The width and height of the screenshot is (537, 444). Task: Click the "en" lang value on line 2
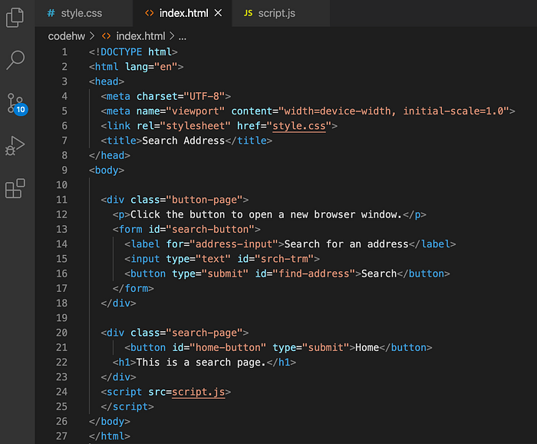[x=166, y=67]
